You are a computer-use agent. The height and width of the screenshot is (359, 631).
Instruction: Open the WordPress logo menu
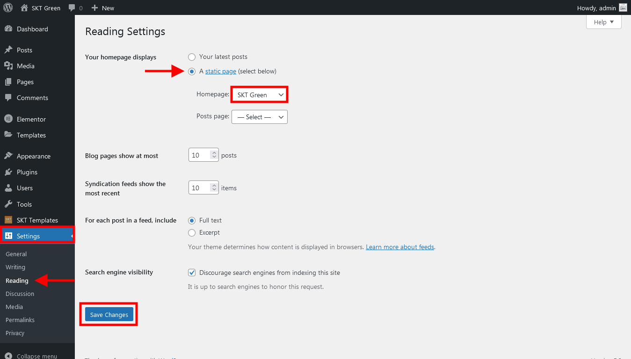point(8,7)
